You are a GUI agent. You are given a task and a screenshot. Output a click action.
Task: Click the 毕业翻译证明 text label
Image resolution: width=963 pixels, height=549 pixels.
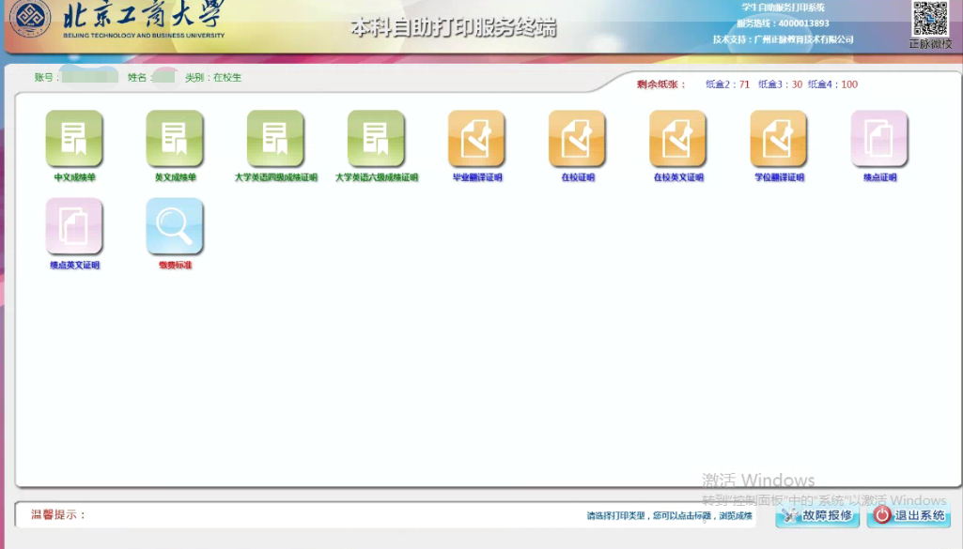(476, 177)
